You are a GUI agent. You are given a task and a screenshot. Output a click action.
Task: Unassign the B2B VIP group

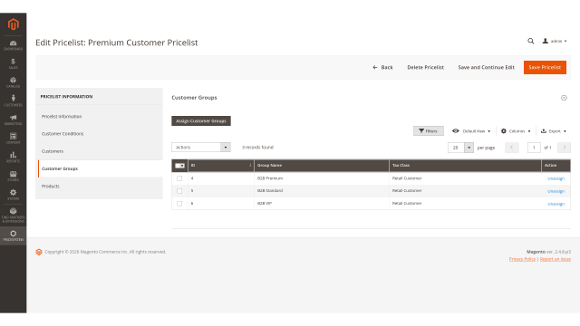556,204
